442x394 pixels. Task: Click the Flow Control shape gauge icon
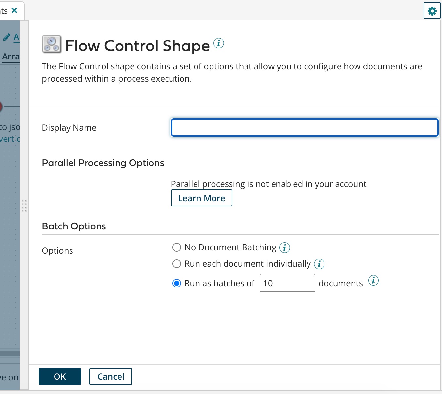(x=52, y=44)
